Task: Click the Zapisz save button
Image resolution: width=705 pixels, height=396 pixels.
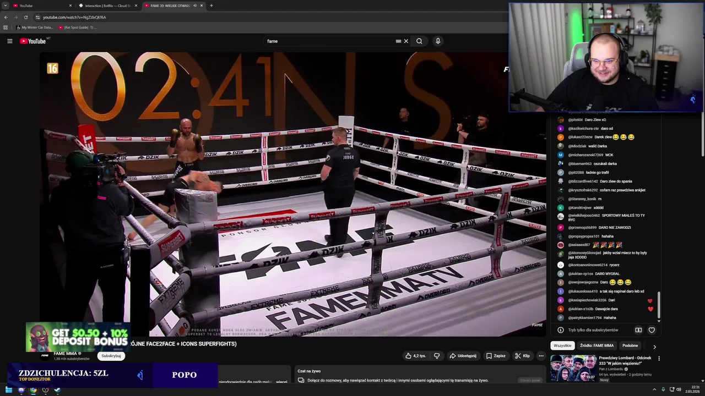Action: coord(496,356)
